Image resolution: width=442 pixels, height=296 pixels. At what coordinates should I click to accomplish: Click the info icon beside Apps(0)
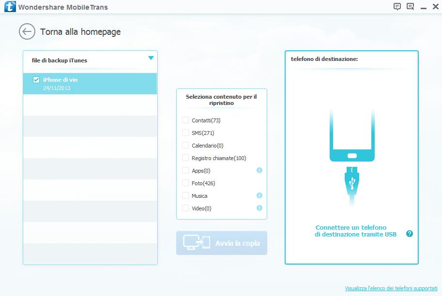pos(259,170)
